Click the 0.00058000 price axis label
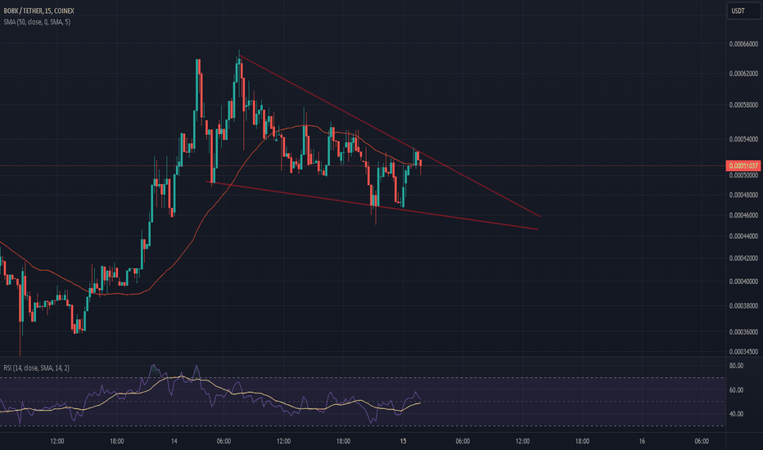Image resolution: width=763 pixels, height=450 pixels. pos(743,105)
